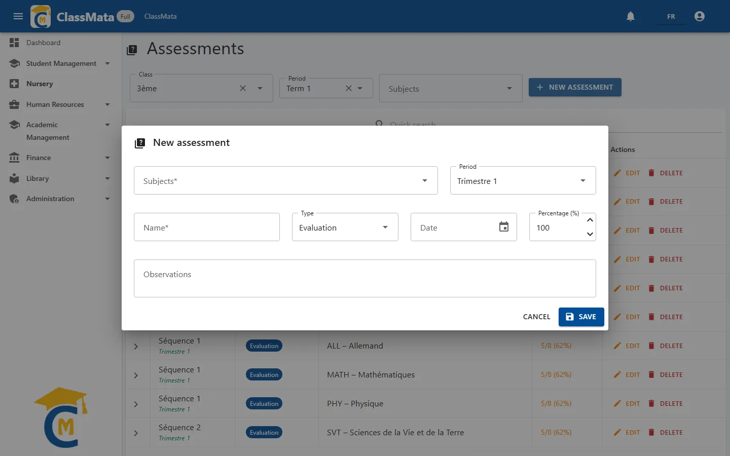Click the Dashboard grid icon
The height and width of the screenshot is (456, 730).
click(x=14, y=43)
